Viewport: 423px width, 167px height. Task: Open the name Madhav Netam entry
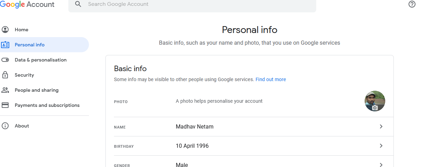pos(195,126)
